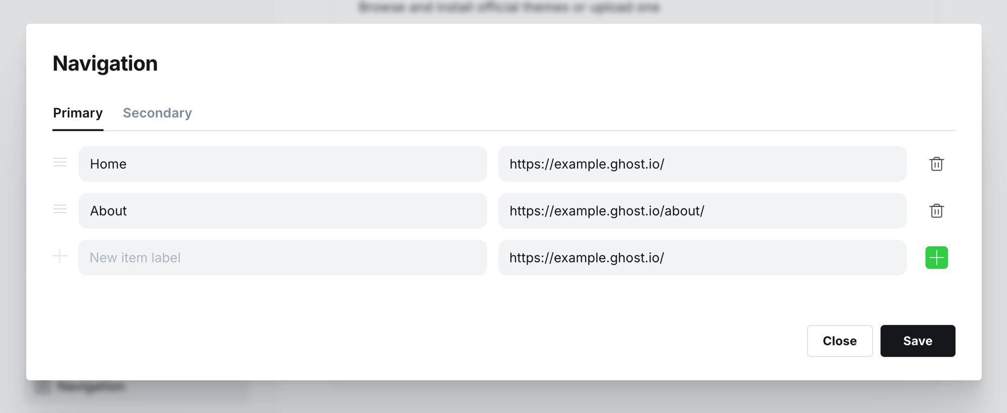Focus the New item label field
Screen dimensions: 1007x413
point(282,258)
